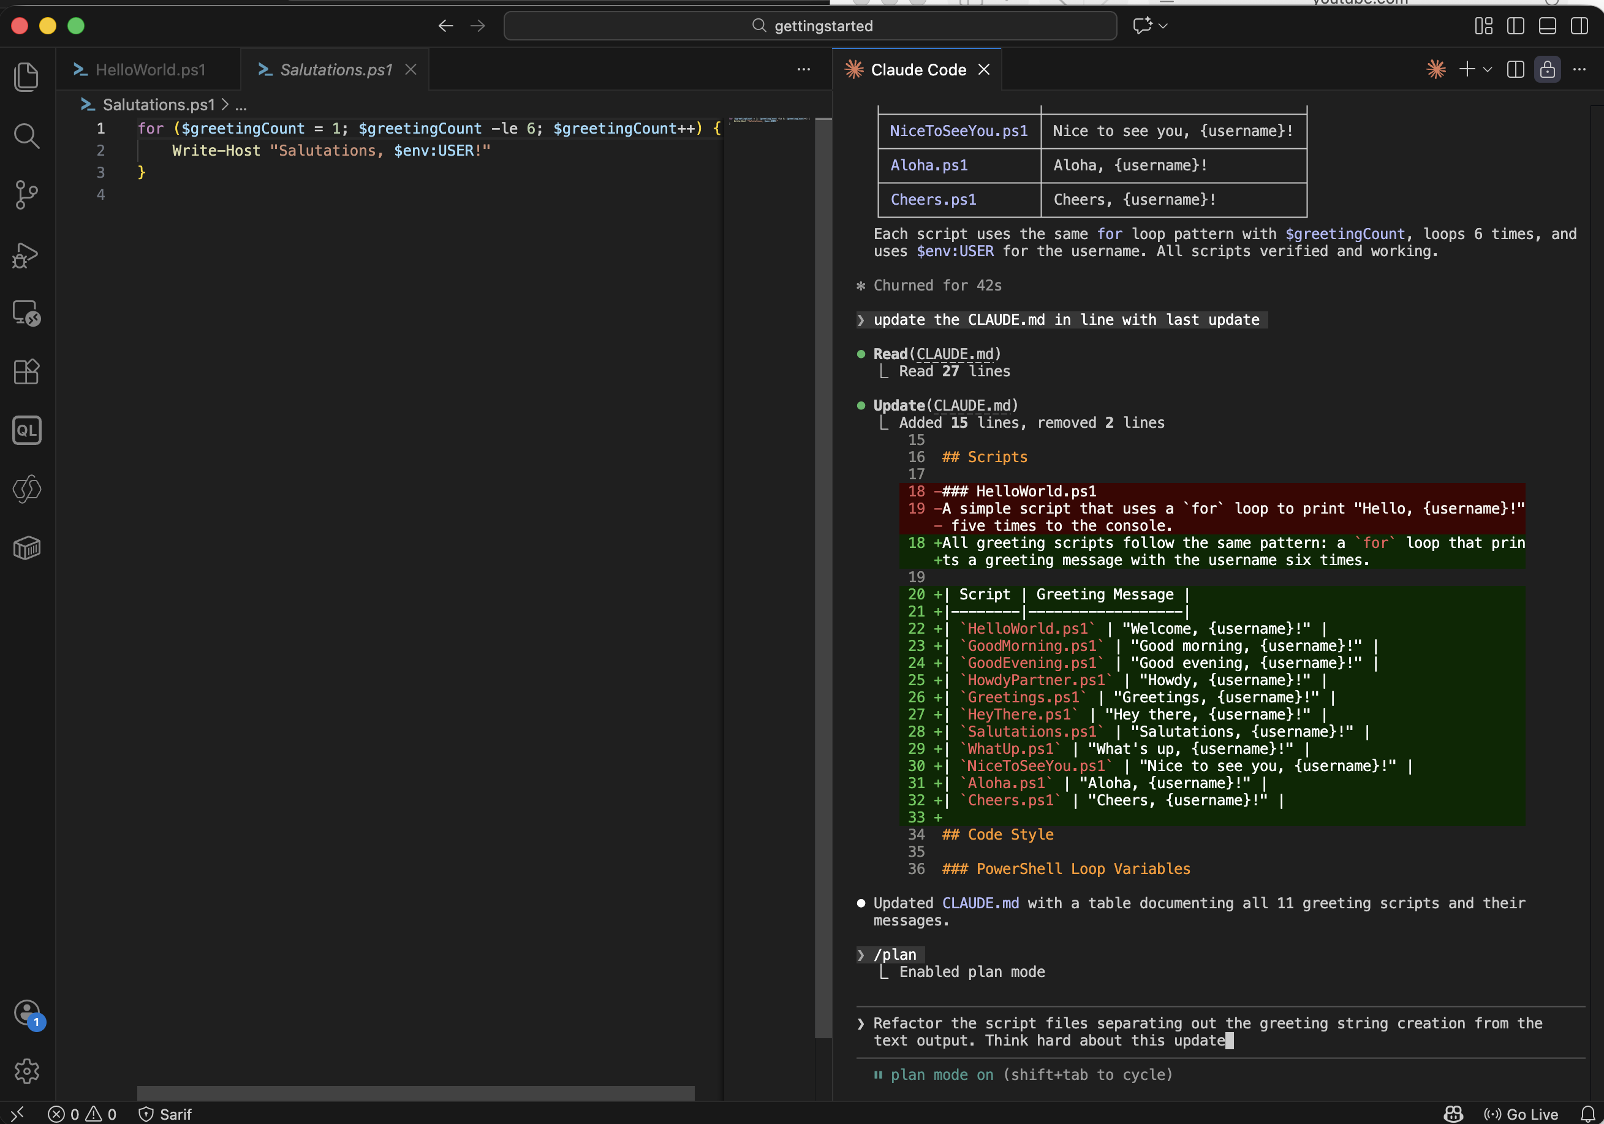This screenshot has width=1604, height=1124.
Task: Open the Extensions view
Action: [x=26, y=372]
